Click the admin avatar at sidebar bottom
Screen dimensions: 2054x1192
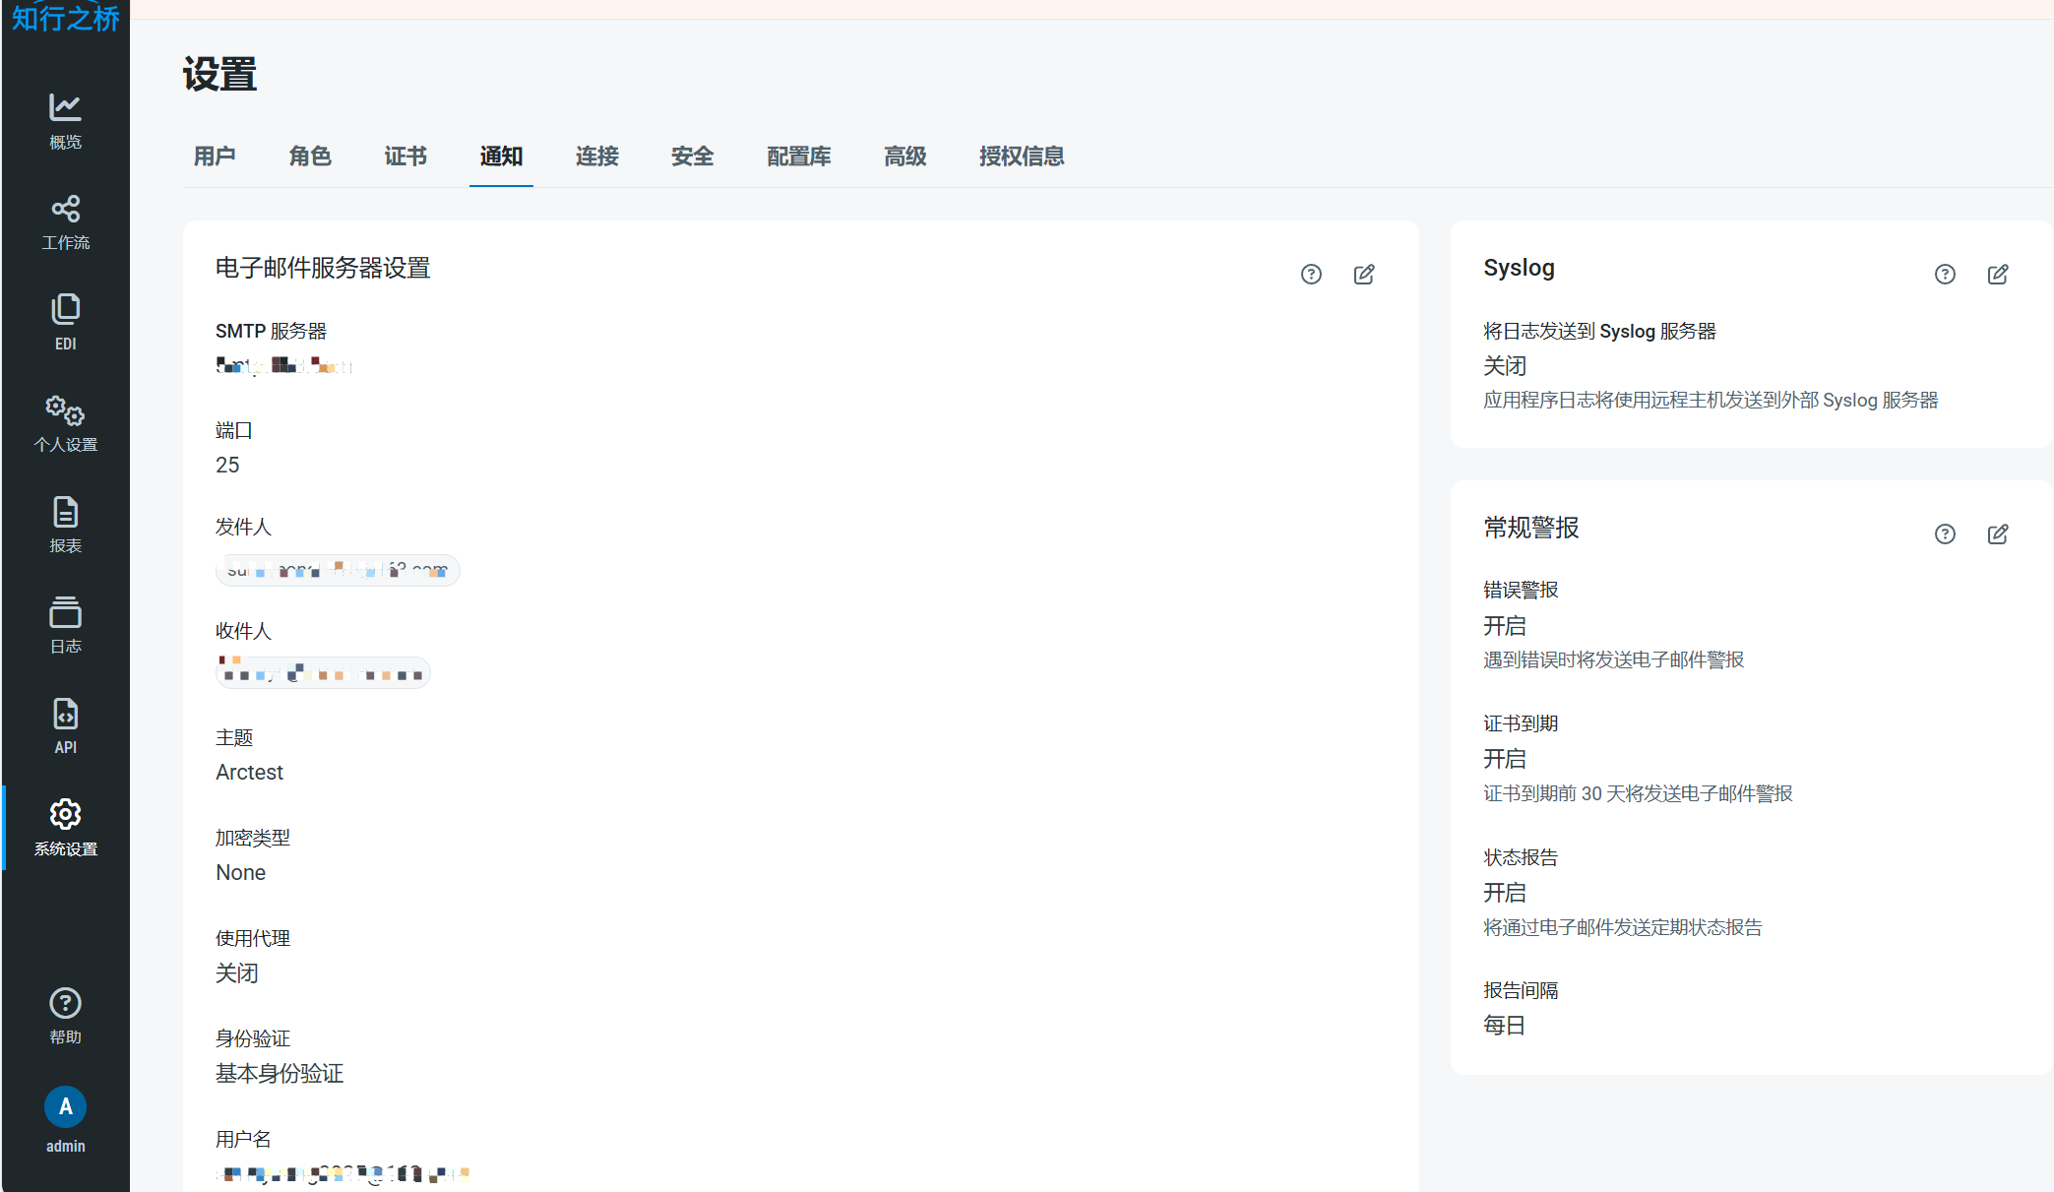65,1106
